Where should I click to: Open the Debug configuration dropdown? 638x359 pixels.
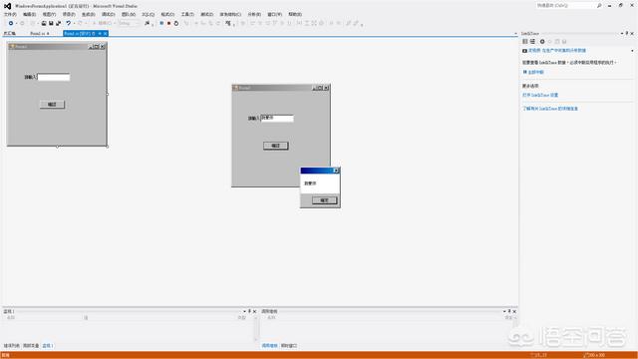129,23
